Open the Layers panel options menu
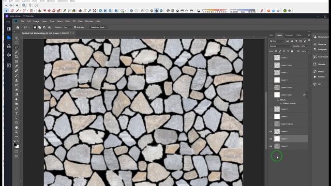 (309, 35)
